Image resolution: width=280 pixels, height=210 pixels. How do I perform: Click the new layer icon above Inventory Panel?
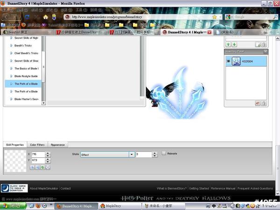click(x=259, y=44)
